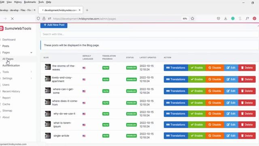Open thumbnail of the-storms-of-the-waves post
The image size is (259, 146).
[x=48, y=67]
